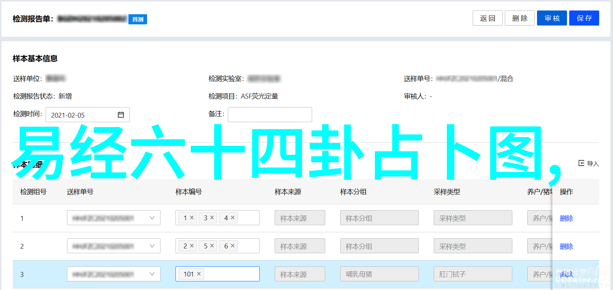Viewport: 613px width, 290px height.
Task: Click 送样单号 column header
Action: click(80, 191)
